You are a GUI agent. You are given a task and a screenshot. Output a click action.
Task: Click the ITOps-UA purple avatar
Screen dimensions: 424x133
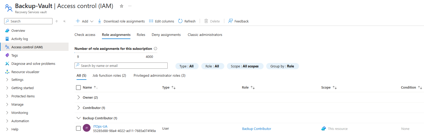[87, 128]
